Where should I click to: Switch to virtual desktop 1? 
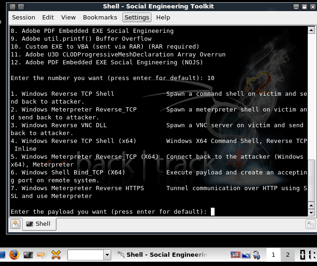pyautogui.click(x=273, y=254)
